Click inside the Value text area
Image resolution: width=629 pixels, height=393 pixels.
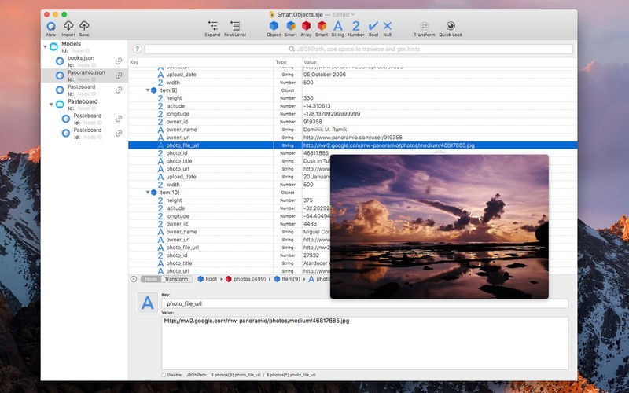[x=365, y=343]
